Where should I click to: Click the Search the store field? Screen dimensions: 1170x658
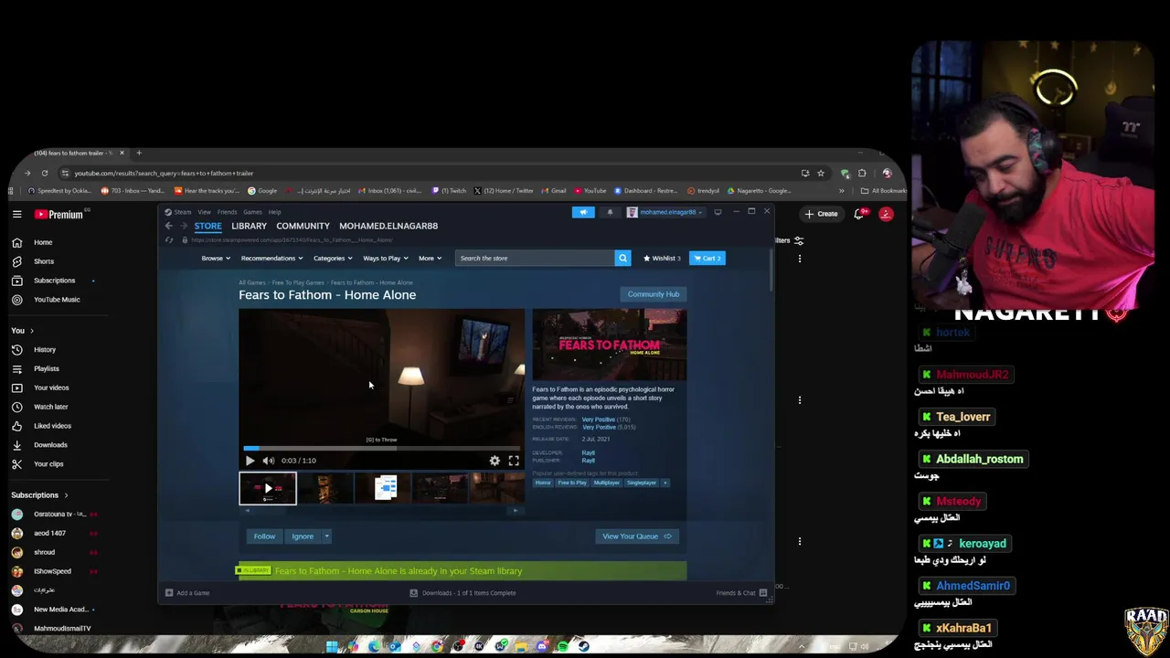536,258
